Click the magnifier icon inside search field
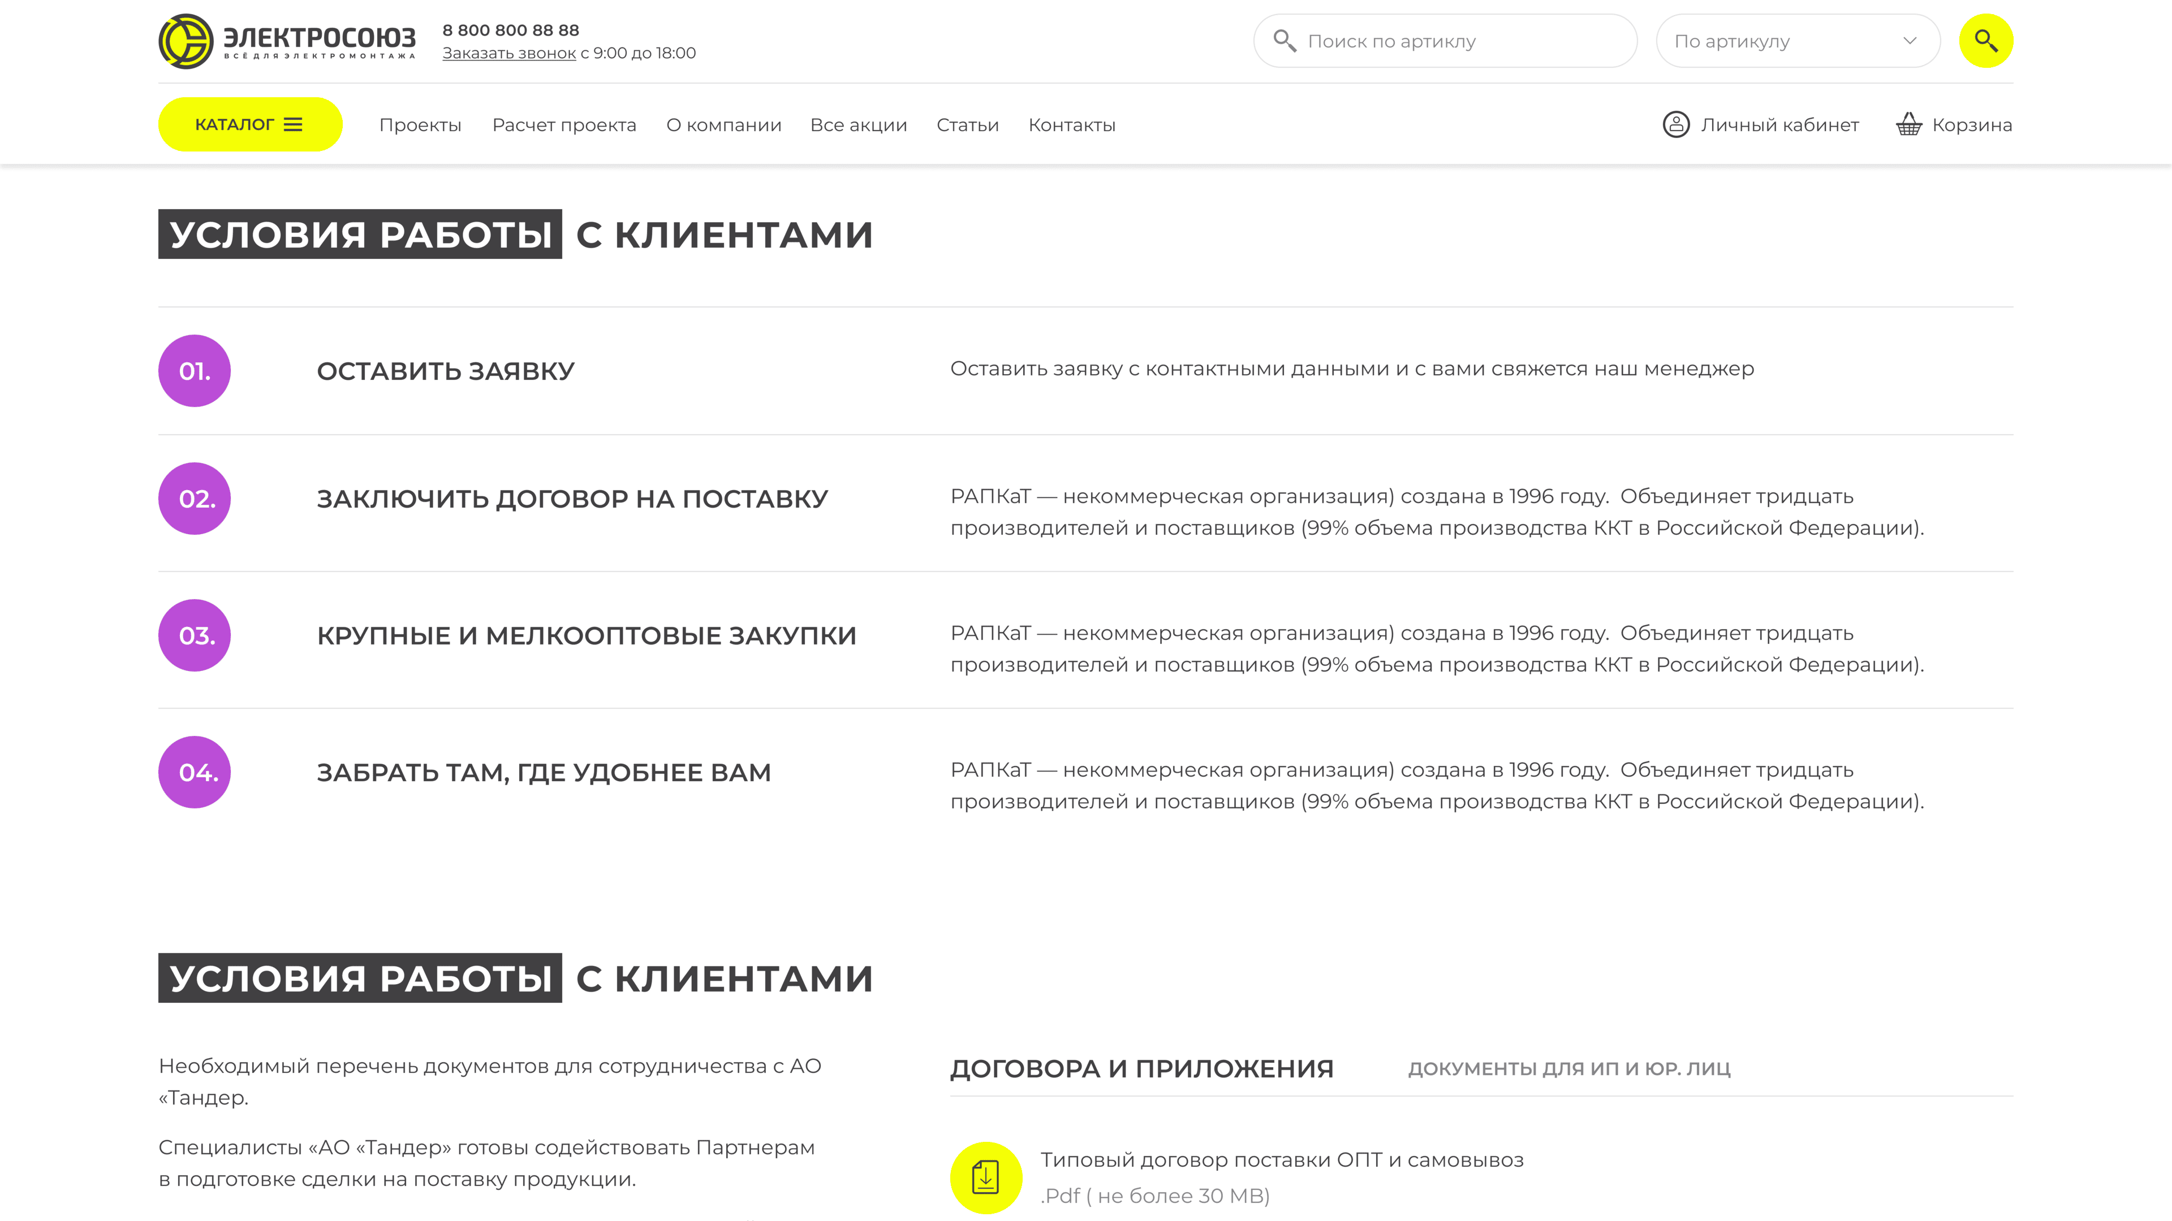The image size is (2172, 1221). [1284, 41]
